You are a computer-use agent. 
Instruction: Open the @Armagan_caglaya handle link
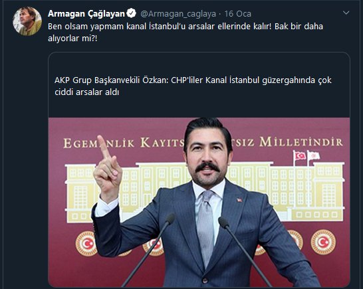click(x=178, y=14)
